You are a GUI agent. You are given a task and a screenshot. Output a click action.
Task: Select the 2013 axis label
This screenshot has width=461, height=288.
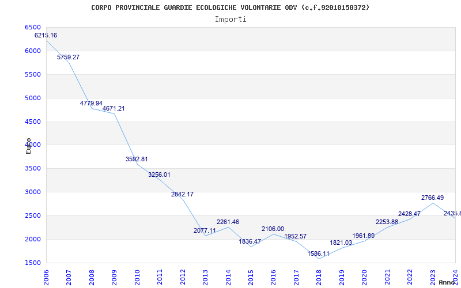pos(205,278)
